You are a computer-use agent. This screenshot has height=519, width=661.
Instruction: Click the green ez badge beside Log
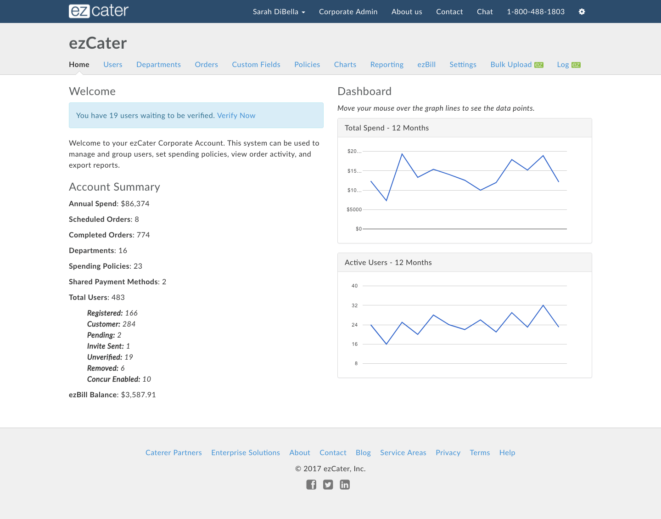[576, 65]
